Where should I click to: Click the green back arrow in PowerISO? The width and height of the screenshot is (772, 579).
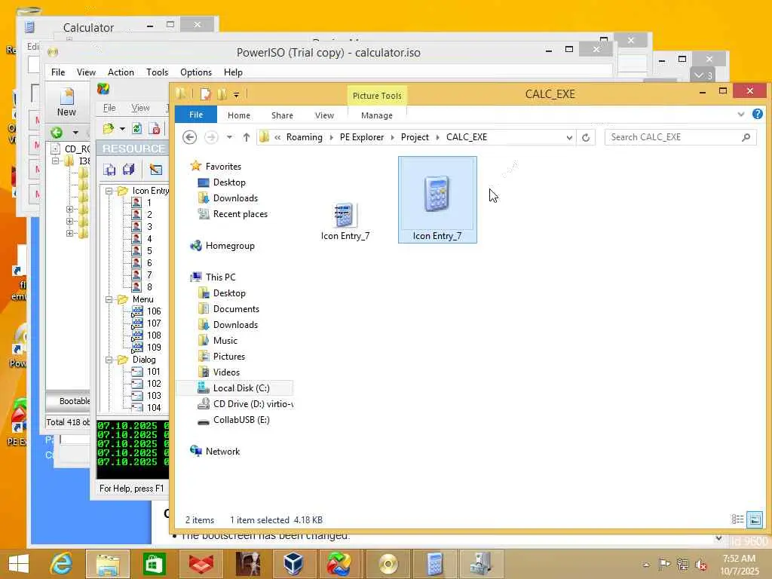tap(57, 132)
